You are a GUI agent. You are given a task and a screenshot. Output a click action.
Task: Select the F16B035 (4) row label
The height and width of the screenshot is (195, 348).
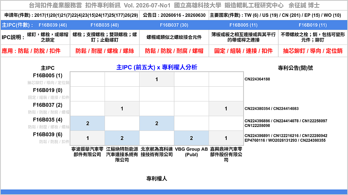point(48,120)
